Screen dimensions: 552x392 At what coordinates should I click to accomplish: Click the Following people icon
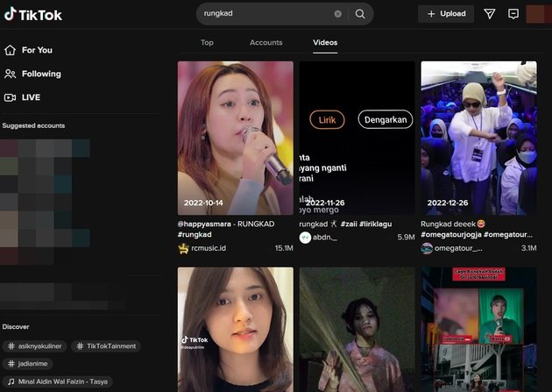click(x=11, y=74)
